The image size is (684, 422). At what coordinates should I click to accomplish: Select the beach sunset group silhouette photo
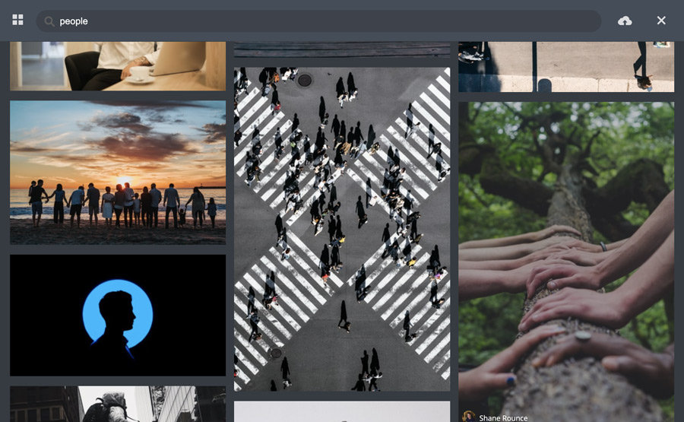(x=118, y=173)
